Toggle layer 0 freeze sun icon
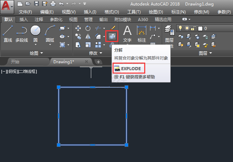Viewport: 233px width, 162px height. click(187, 28)
